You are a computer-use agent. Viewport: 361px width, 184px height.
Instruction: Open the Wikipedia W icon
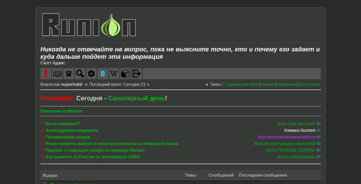(114, 74)
